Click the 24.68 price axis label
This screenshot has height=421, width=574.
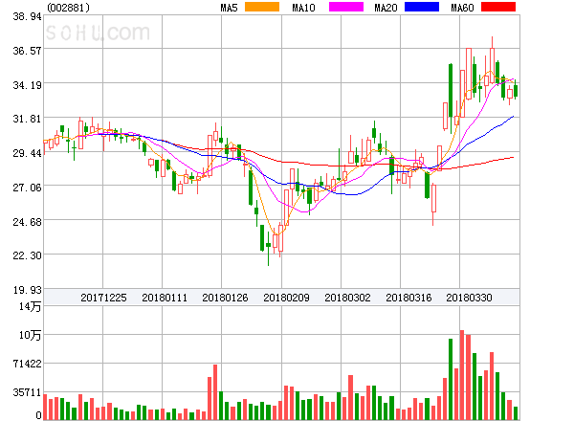click(27, 222)
